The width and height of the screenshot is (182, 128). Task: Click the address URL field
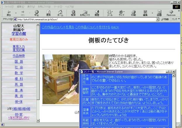(x=86, y=19)
